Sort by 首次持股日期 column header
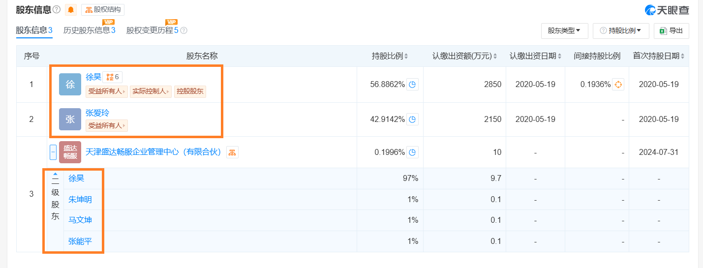Viewport: 703px width, 268px height. click(x=659, y=56)
